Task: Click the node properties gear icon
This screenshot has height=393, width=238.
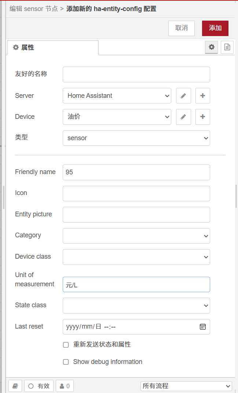Action: (x=211, y=47)
